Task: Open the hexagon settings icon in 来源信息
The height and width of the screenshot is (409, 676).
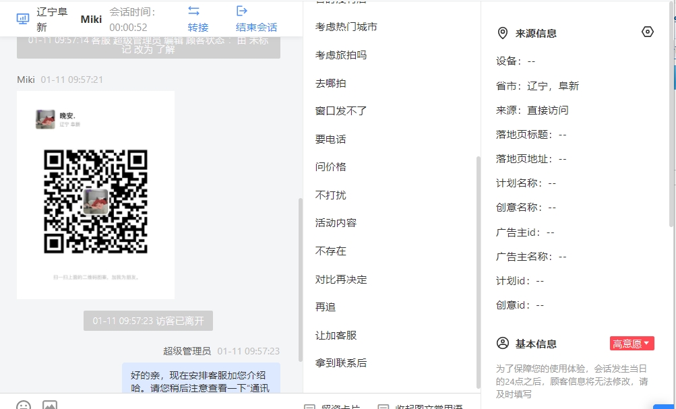Action: 648,32
